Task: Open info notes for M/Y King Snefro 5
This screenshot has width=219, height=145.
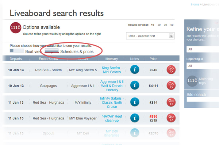Action: [x=135, y=69]
